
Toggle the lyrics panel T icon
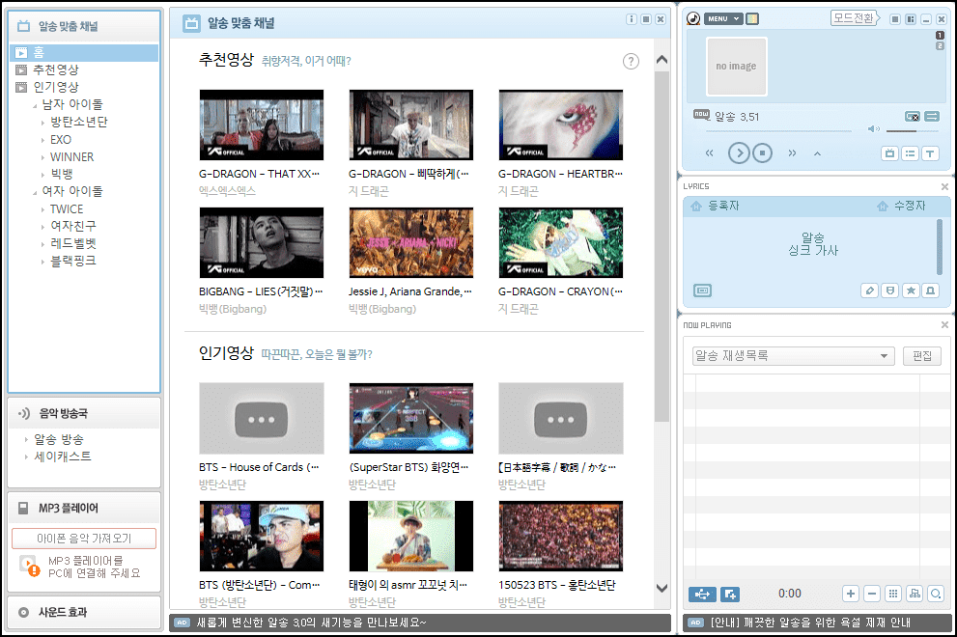(x=930, y=153)
